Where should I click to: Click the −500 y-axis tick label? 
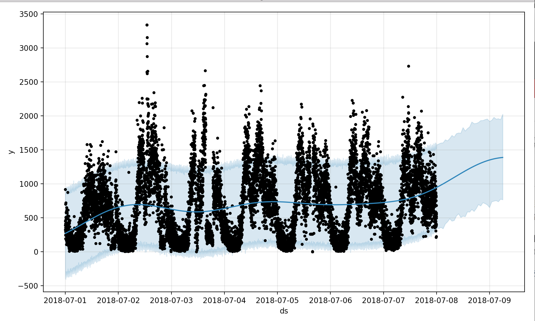[x=28, y=286]
